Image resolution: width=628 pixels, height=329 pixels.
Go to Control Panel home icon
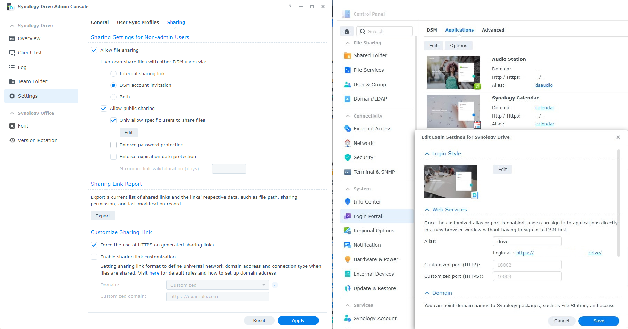pyautogui.click(x=347, y=31)
